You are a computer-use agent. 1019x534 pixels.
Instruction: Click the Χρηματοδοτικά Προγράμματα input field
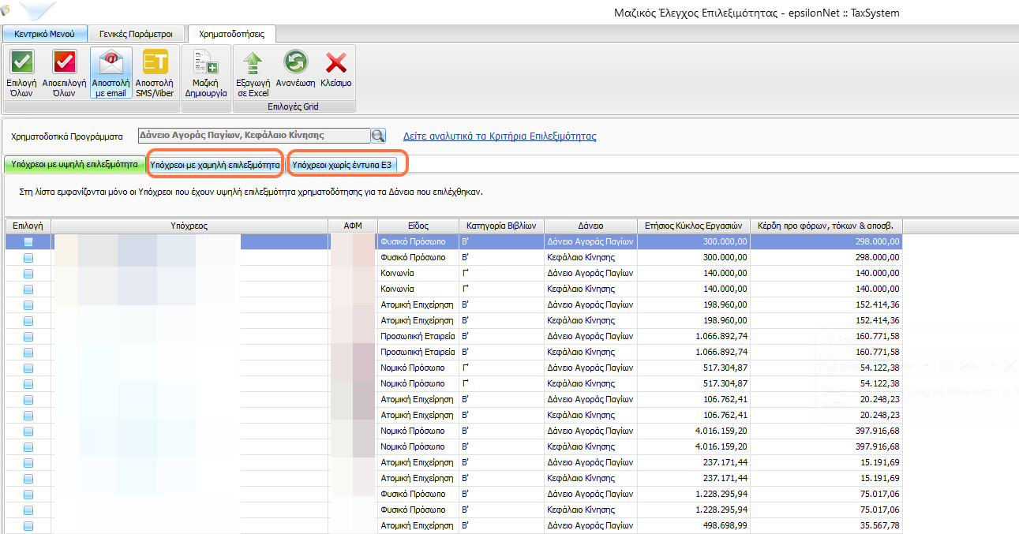pos(254,136)
